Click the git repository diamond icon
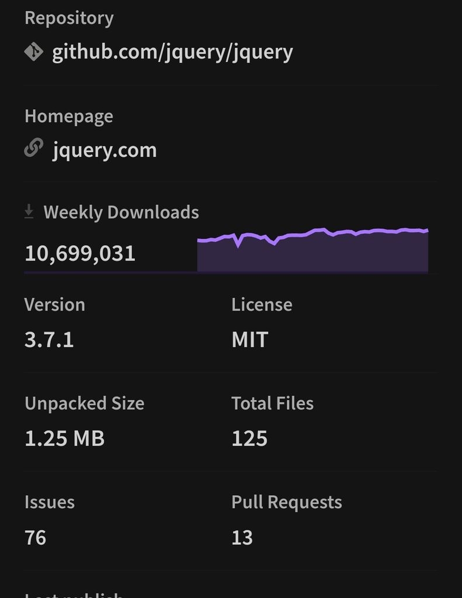 point(33,51)
